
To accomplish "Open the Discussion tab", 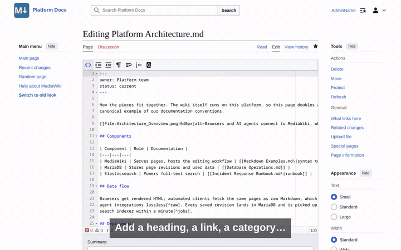I will (x=109, y=47).
